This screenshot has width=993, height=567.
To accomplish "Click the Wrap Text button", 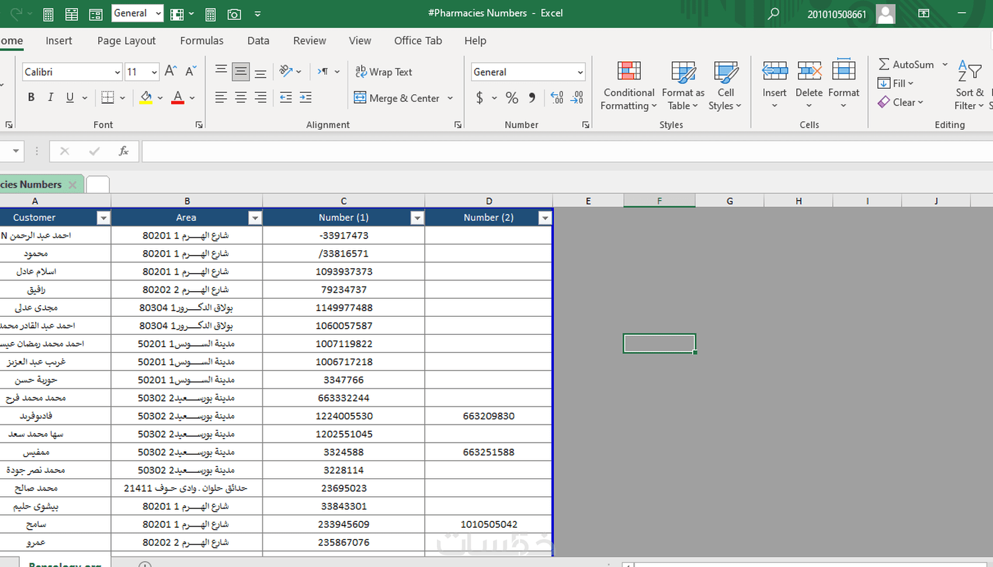I will pos(384,72).
